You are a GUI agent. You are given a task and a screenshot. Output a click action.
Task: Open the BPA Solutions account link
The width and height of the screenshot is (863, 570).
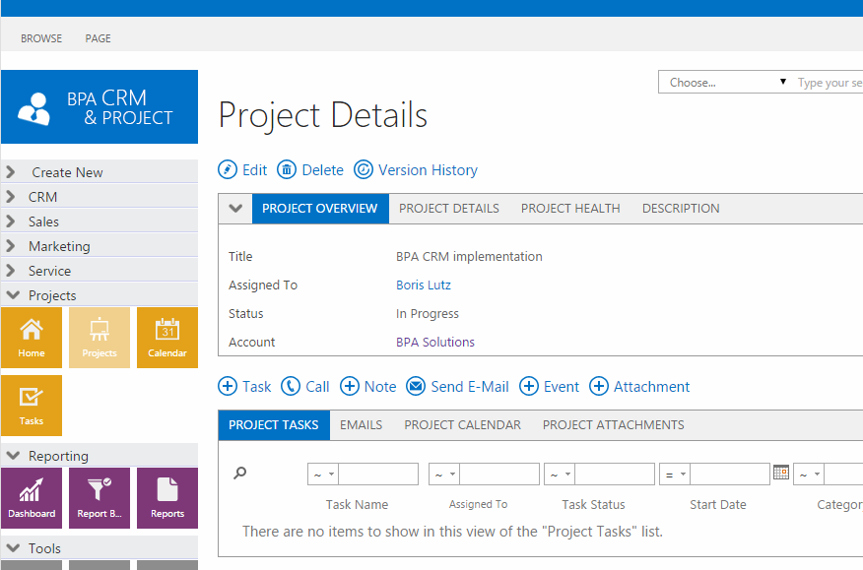click(435, 343)
